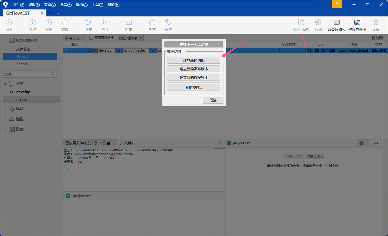Image resolution: width=388 pixels, height=236 pixels.
Task: Click the green plus icon beside project.txt in the file list
Action: tap(68, 196)
